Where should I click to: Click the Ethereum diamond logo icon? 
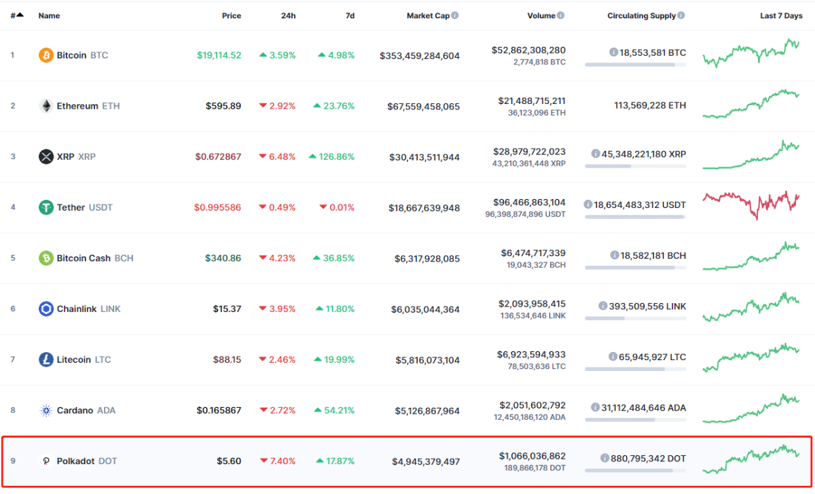point(46,106)
